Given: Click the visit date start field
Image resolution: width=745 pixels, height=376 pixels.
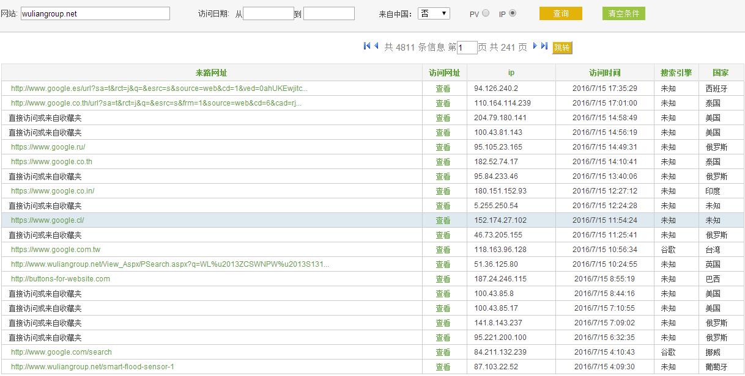Looking at the screenshot, I should tap(269, 13).
